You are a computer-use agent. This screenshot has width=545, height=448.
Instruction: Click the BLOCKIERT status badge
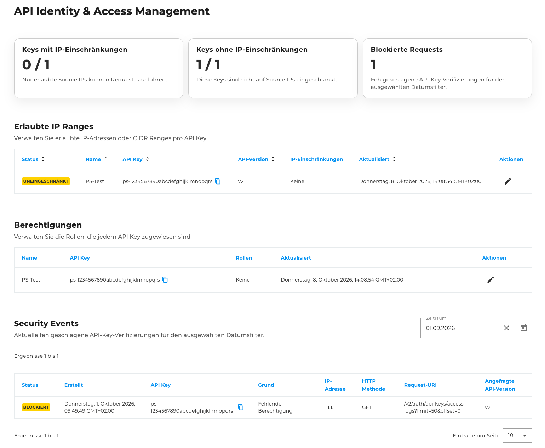point(36,407)
